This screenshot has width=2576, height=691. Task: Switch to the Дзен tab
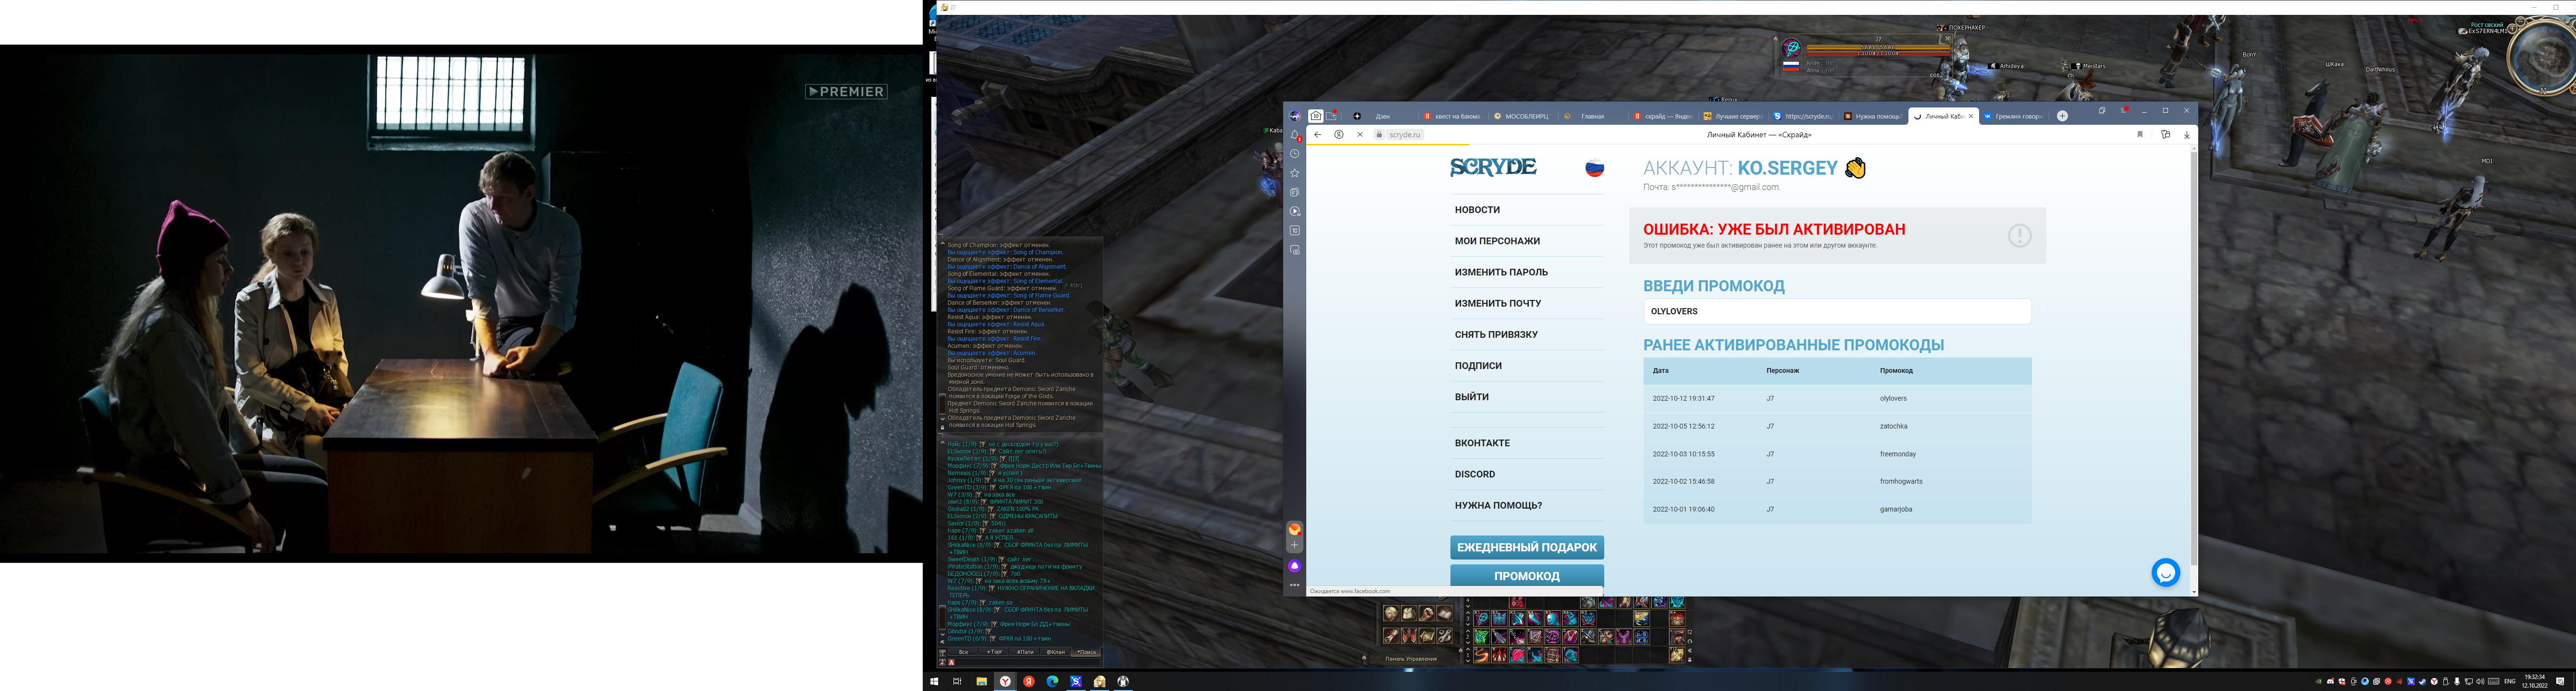coord(1382,117)
